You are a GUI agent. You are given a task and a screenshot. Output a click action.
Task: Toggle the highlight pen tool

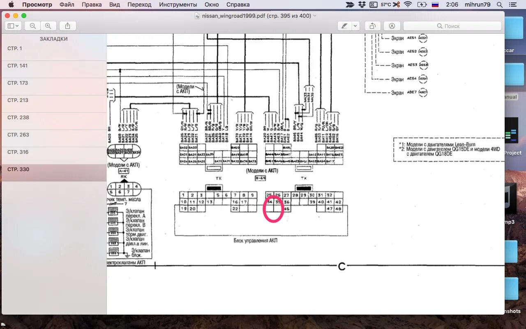pos(344,26)
